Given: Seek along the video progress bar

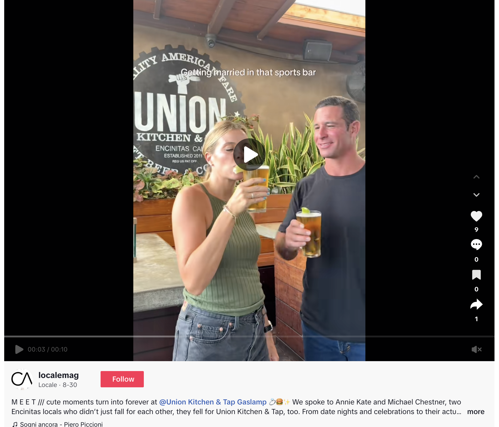Looking at the screenshot, I should 249,336.
